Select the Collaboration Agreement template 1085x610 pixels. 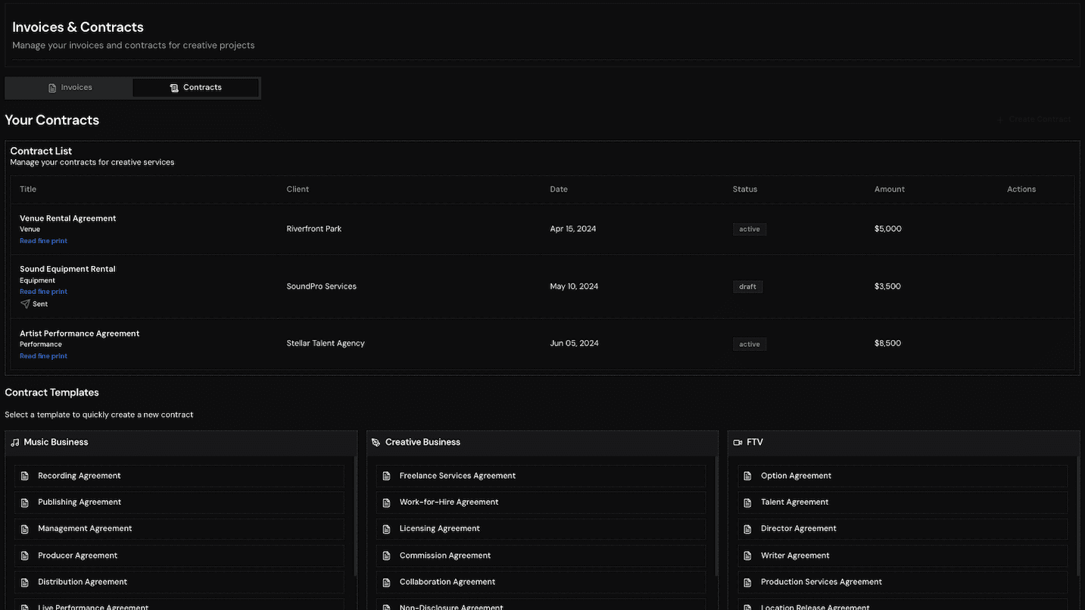click(x=541, y=582)
